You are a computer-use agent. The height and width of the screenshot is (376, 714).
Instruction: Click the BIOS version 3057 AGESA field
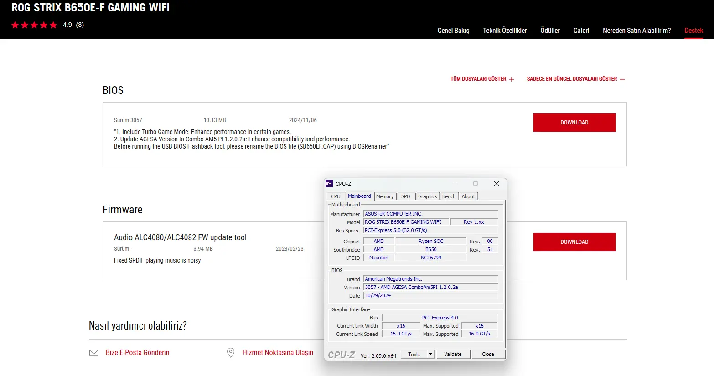coord(431,287)
